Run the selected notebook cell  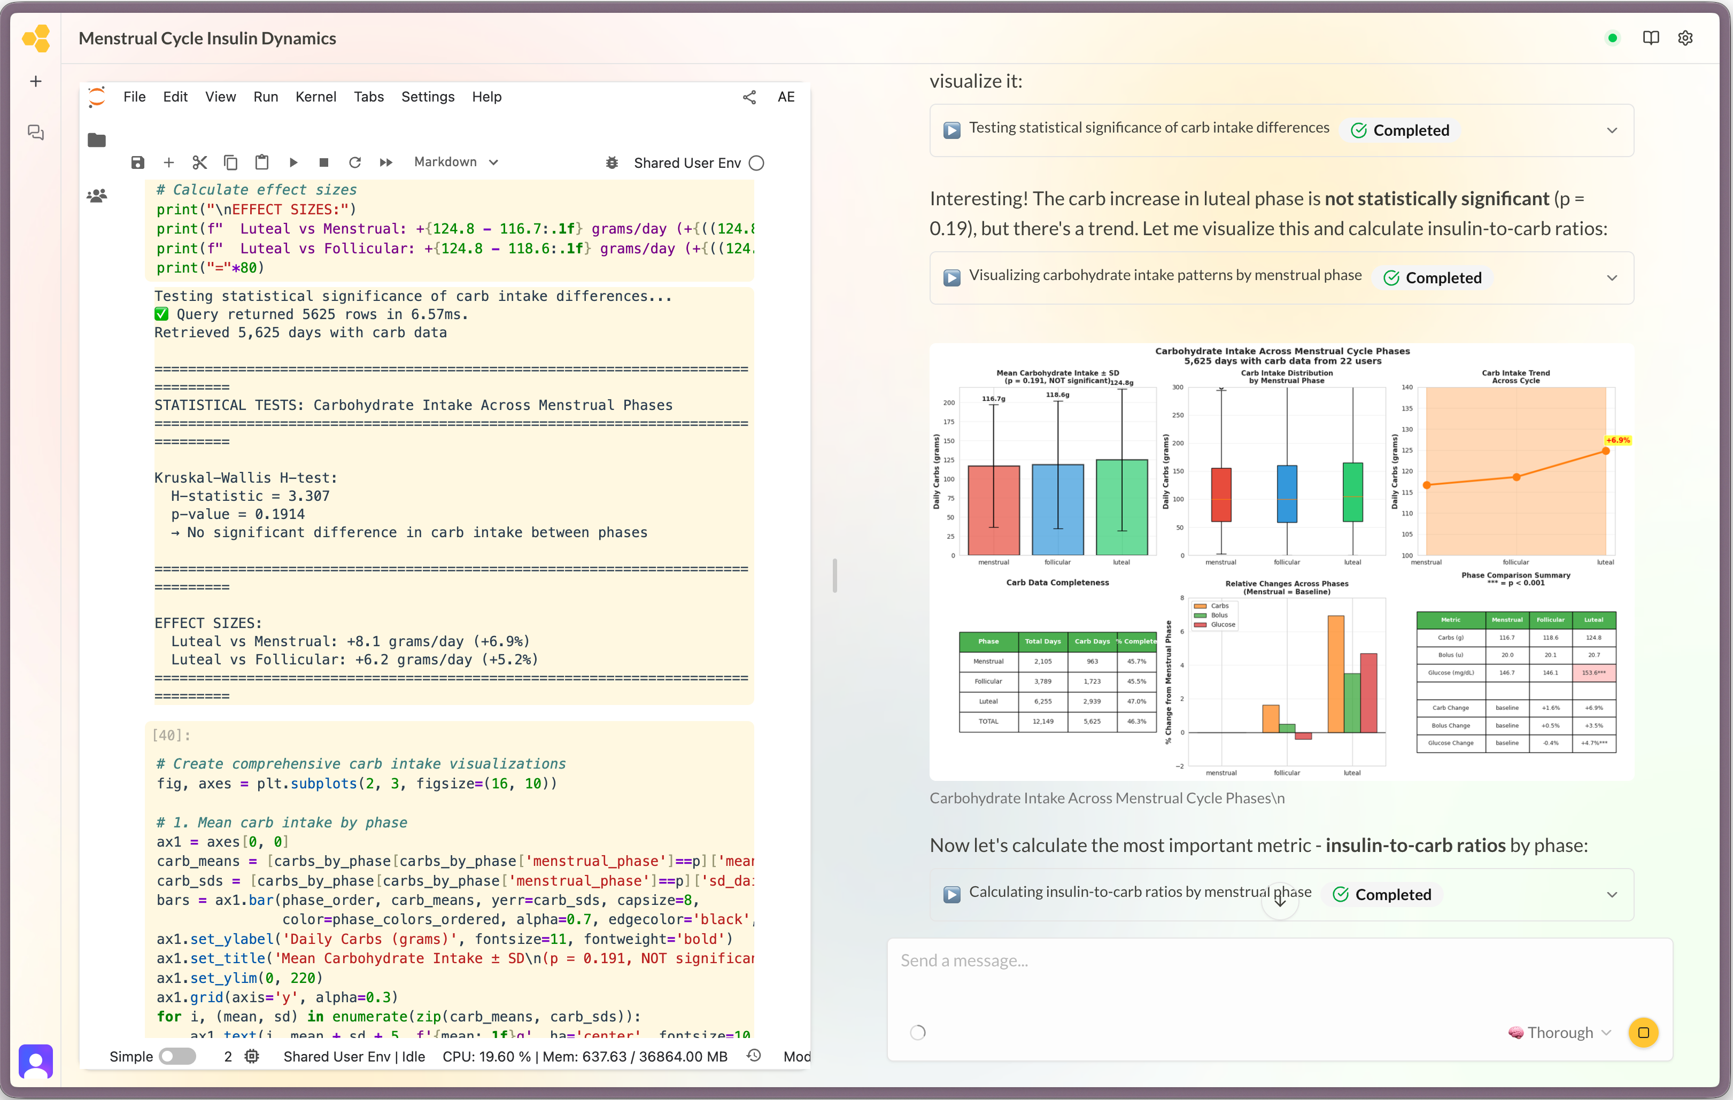293,162
